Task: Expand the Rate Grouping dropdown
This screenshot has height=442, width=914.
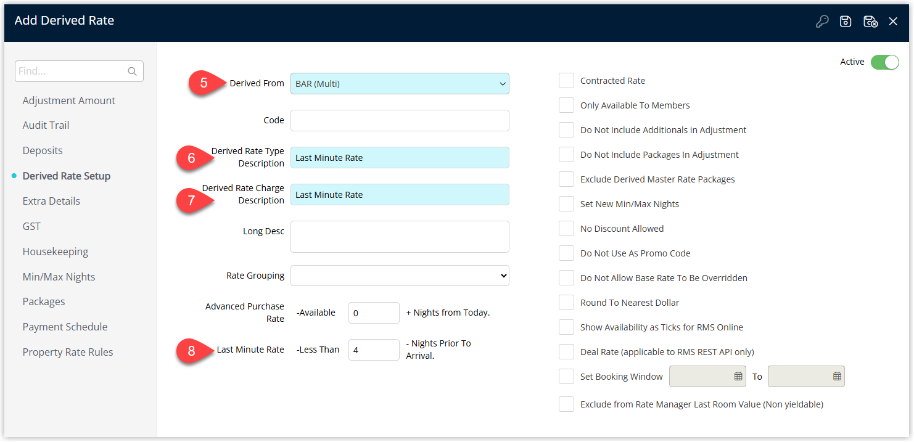Action: tap(400, 276)
